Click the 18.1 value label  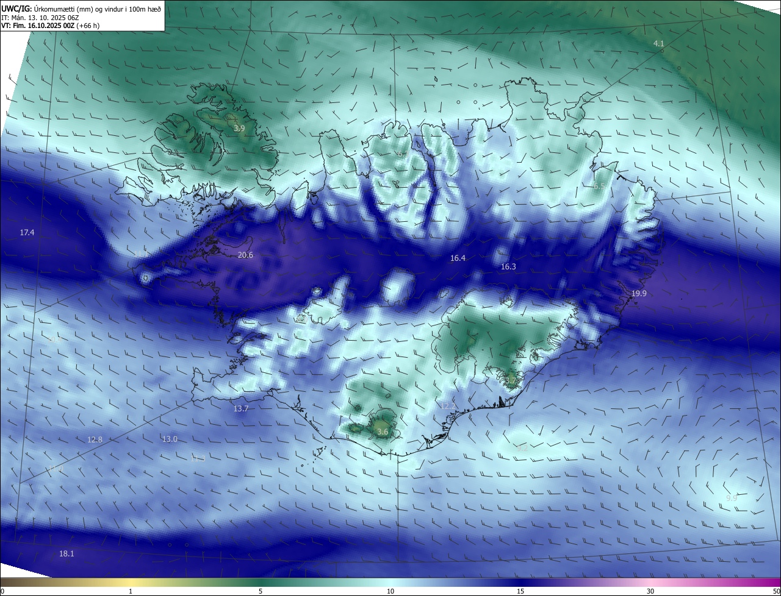pyautogui.click(x=67, y=553)
